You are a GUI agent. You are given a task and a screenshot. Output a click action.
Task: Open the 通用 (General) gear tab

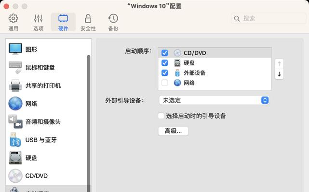point(13,22)
